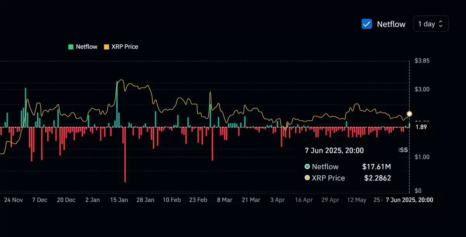The height and width of the screenshot is (237, 466).
Task: Toggle the green Netflow legend swatch
Action: pyautogui.click(x=71, y=47)
